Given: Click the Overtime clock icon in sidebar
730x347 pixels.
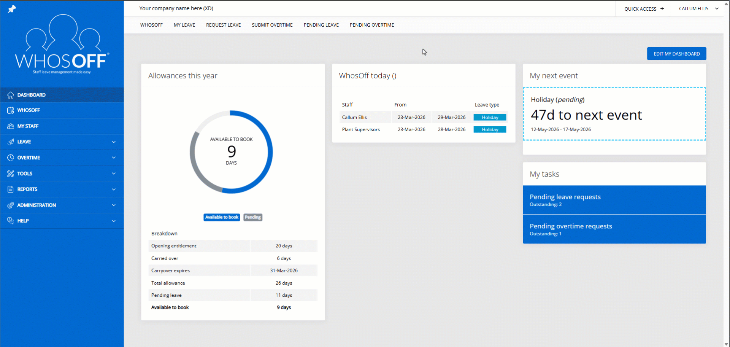Looking at the screenshot, I should (x=11, y=158).
